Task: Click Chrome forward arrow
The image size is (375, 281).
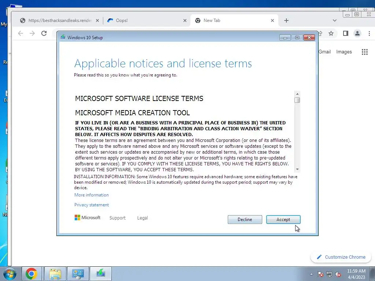Action: (x=32, y=33)
